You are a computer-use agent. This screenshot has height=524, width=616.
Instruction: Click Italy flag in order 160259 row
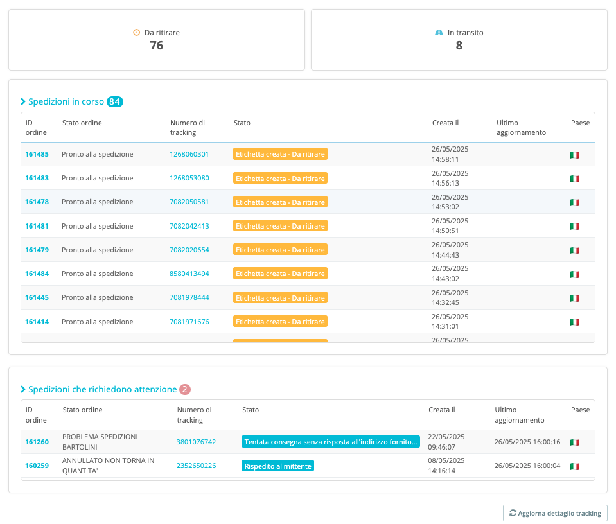(575, 466)
